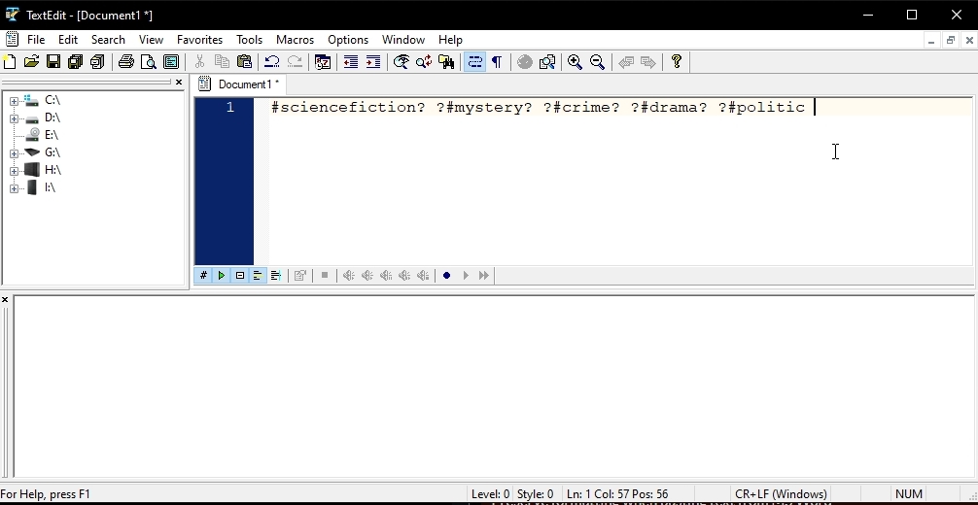Click the double-arrow run macro multiple times
This screenshot has height=505, width=978.
[483, 276]
